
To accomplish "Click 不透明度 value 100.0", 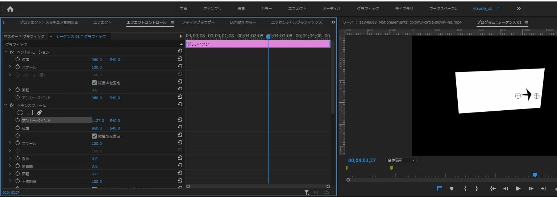I will pos(97,181).
